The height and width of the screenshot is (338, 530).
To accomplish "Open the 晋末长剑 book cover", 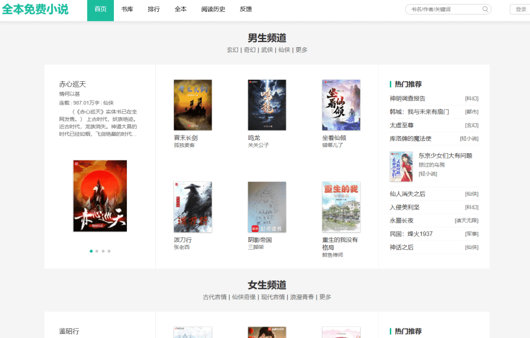I will pos(193,105).
